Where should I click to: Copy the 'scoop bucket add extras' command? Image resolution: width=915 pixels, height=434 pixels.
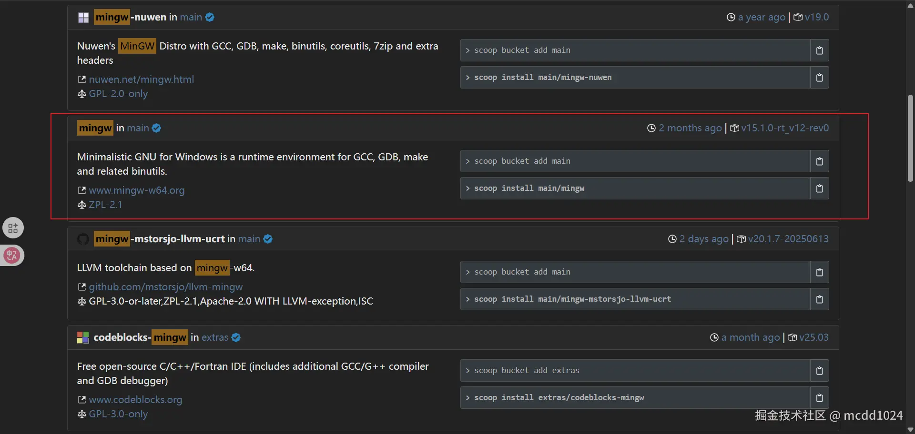click(x=819, y=371)
